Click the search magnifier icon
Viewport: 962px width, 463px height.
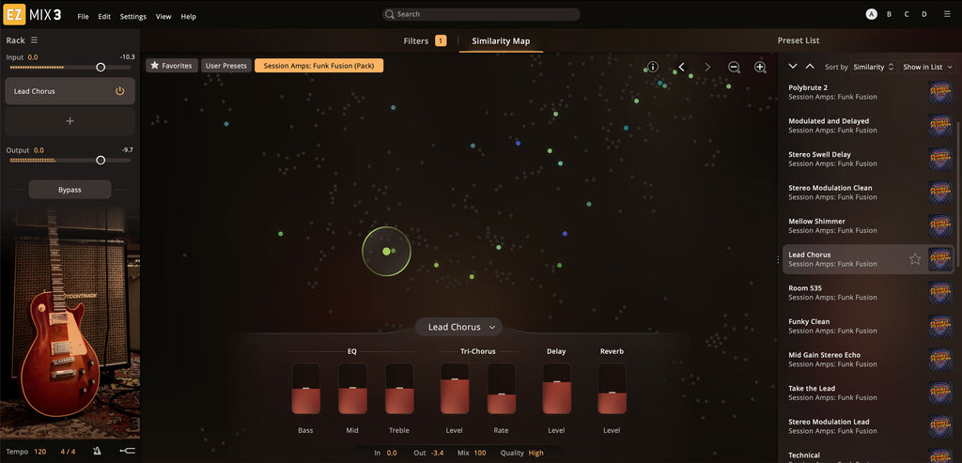pyautogui.click(x=390, y=14)
